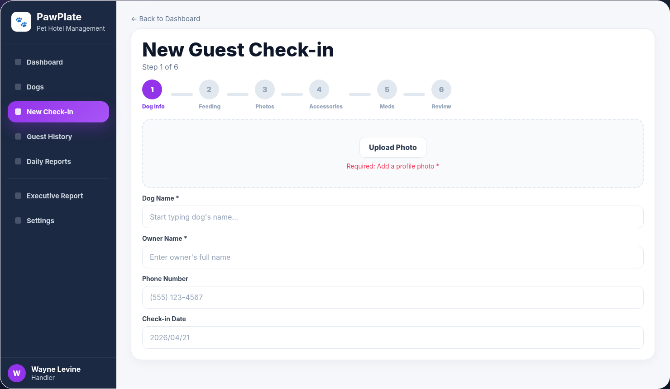Image resolution: width=670 pixels, height=389 pixels.
Task: Focus the Dog Name input field
Action: [x=393, y=217]
